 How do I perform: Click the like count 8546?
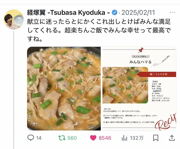(x=105, y=138)
